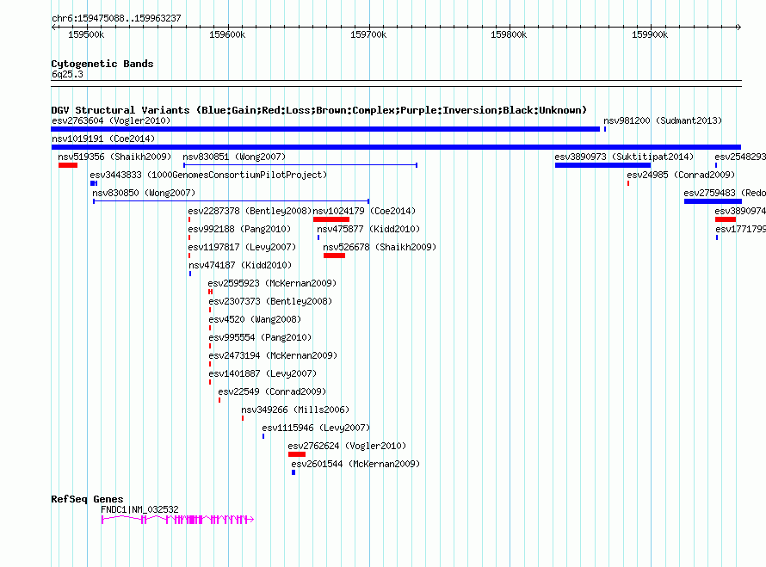Viewport: 766px width, 567px height.
Task: Open the esv3890974 variant label
Action: (740, 211)
